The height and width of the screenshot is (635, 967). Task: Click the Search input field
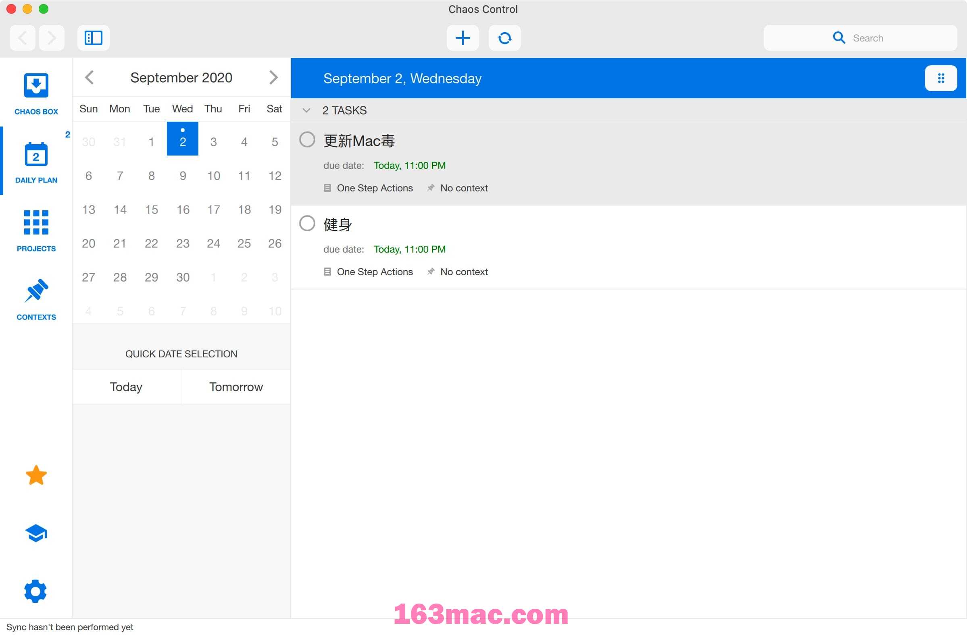point(860,38)
